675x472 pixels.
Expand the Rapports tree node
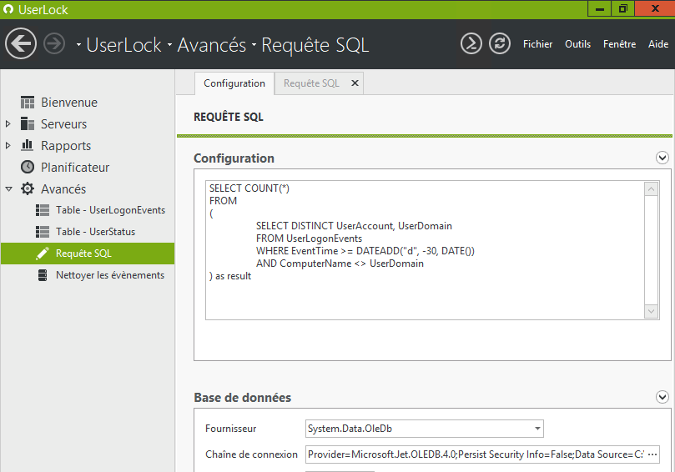pos(8,145)
